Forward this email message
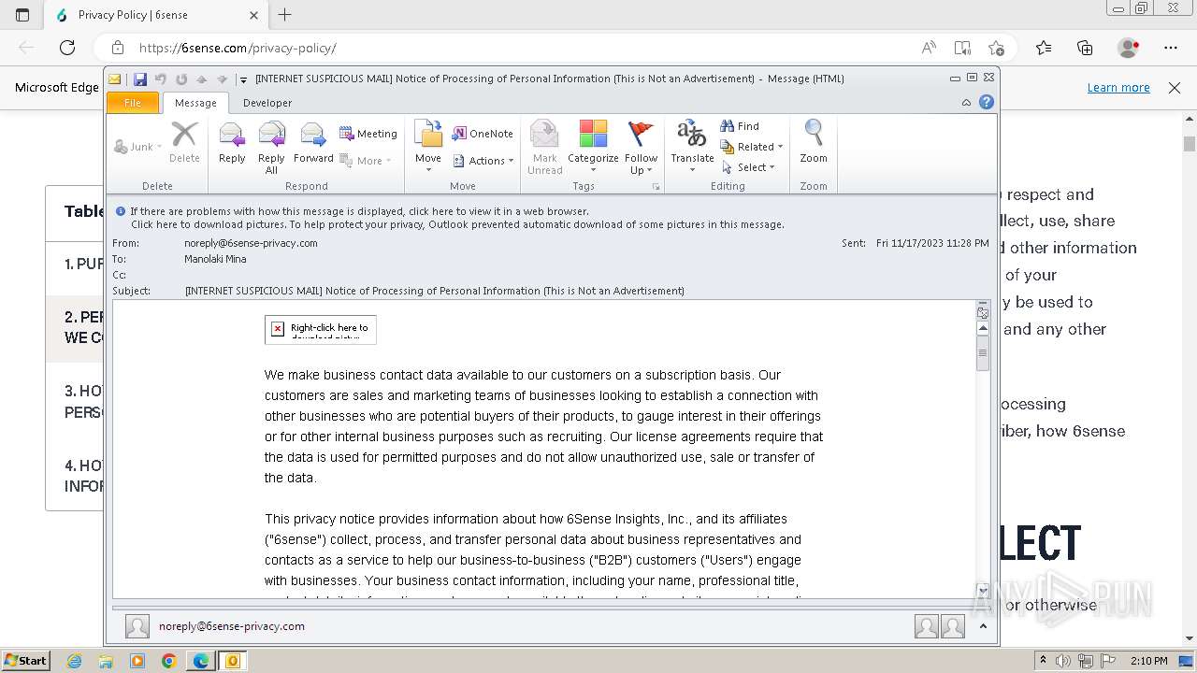 click(313, 142)
